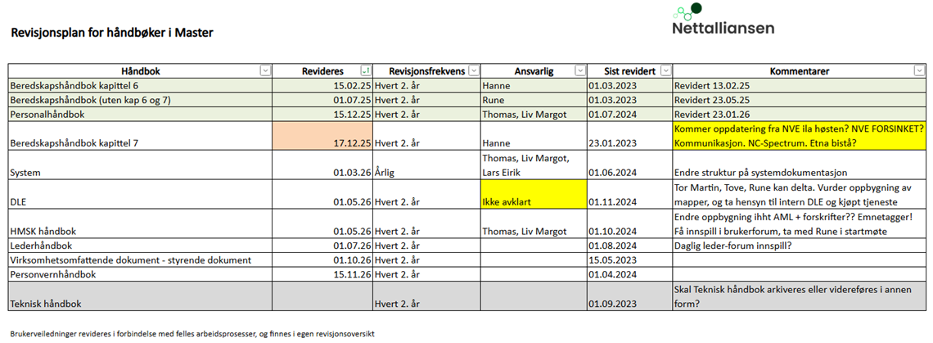933x343 pixels.
Task: Select the revision date 01.03.26
Action: [x=322, y=165]
